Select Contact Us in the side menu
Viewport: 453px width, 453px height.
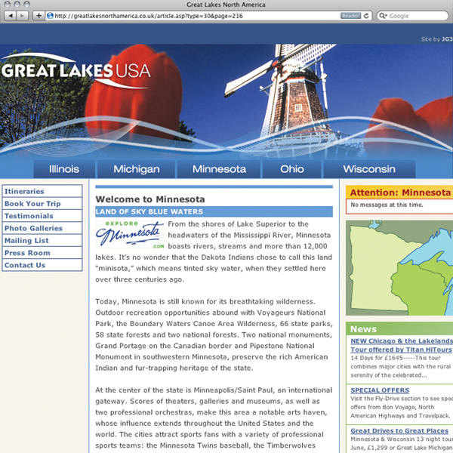pyautogui.click(x=42, y=265)
